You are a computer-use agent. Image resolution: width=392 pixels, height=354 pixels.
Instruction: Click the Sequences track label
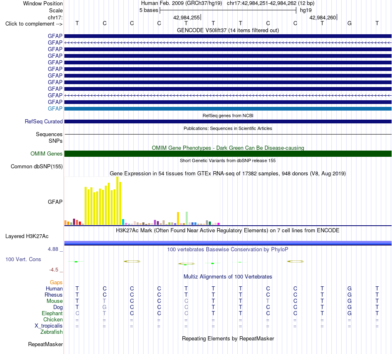[49, 134]
